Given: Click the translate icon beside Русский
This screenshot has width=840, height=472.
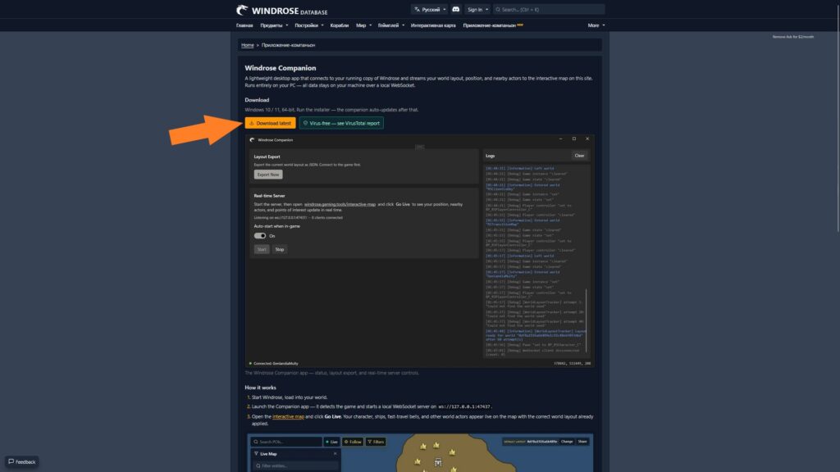Looking at the screenshot, I should [x=417, y=10].
